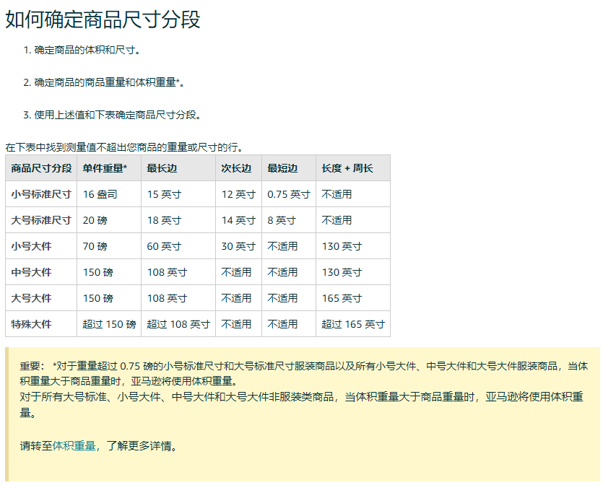Click the 16 盎司 weight cell
This screenshot has height=493, width=603.
click(x=100, y=194)
